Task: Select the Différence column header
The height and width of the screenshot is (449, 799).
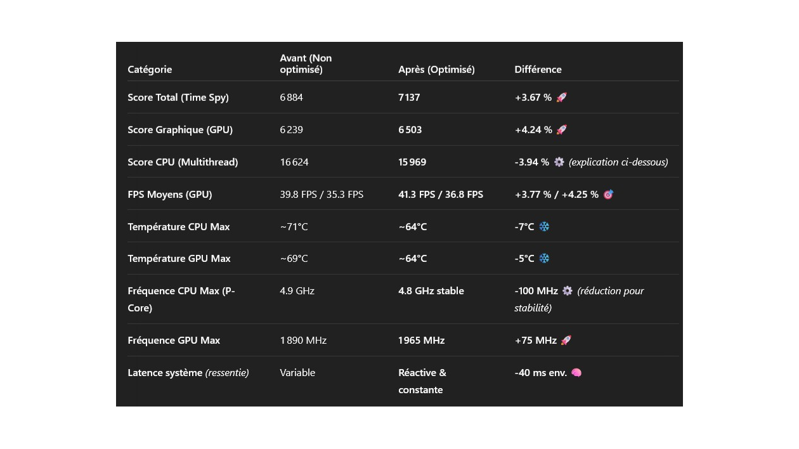Action: (538, 70)
